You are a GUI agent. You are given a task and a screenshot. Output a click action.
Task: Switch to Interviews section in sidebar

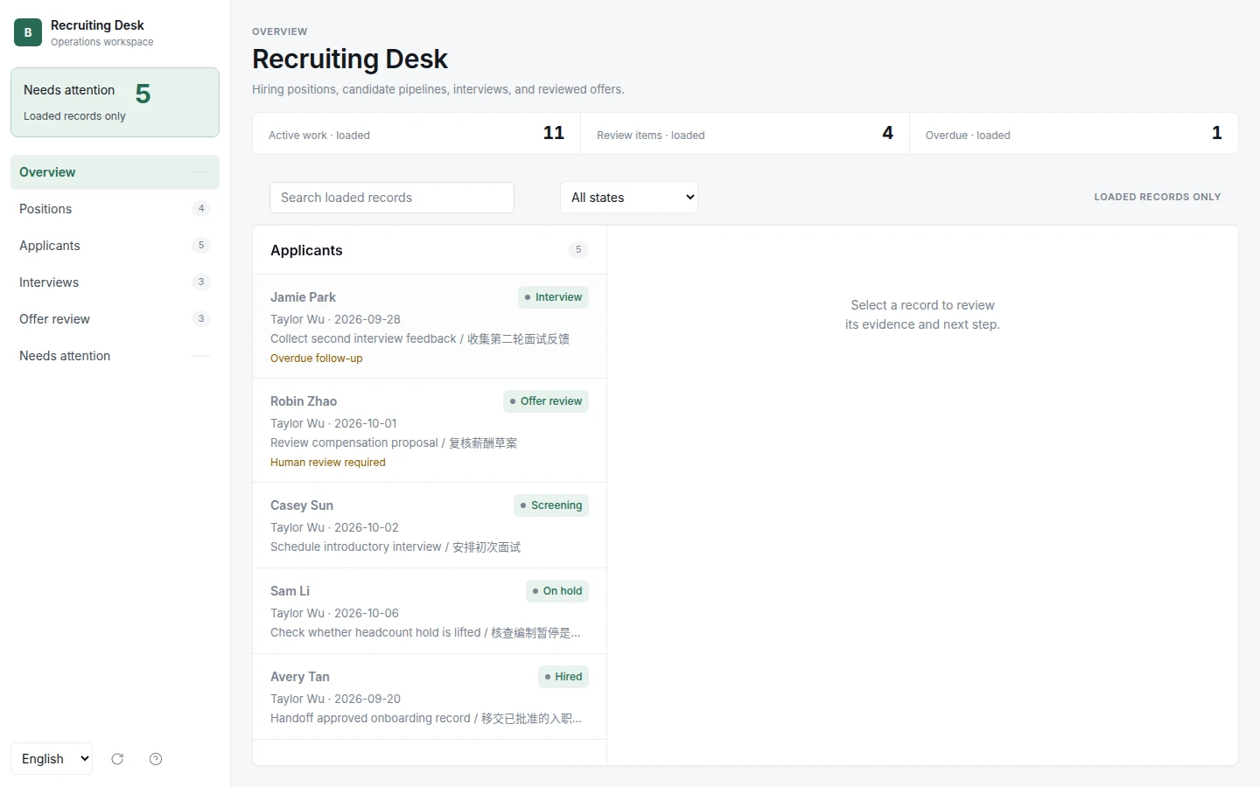[115, 282]
